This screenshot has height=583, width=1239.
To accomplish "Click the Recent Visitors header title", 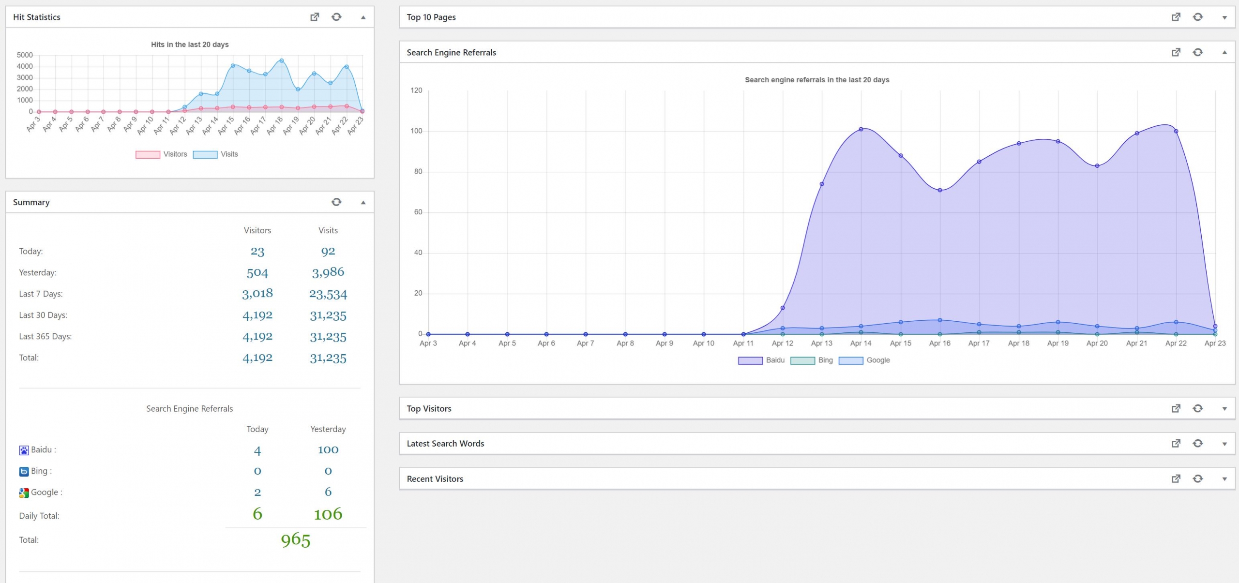I will (435, 479).
